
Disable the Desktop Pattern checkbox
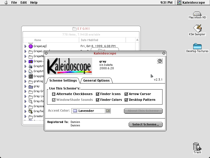pos(126,100)
